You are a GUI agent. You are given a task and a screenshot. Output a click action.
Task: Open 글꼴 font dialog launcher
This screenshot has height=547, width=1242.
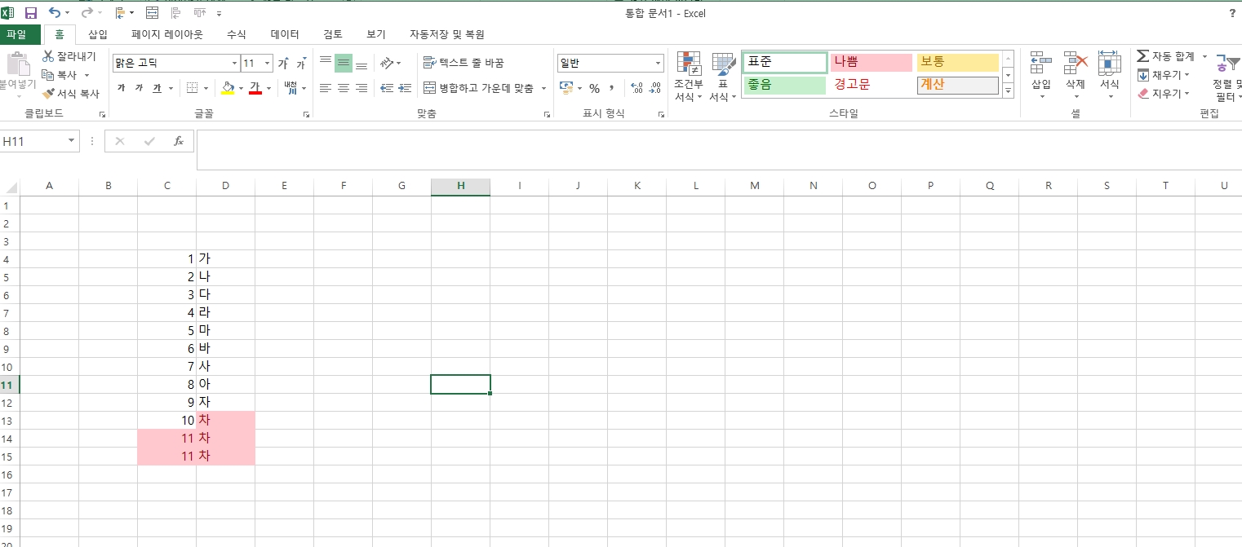coord(306,115)
